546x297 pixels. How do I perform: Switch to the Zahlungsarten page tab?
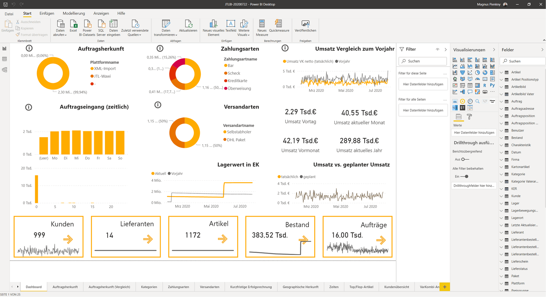178,287
